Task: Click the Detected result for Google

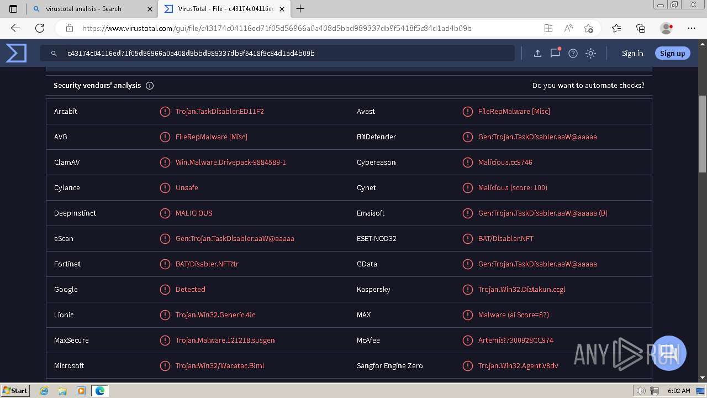Action: coord(191,290)
